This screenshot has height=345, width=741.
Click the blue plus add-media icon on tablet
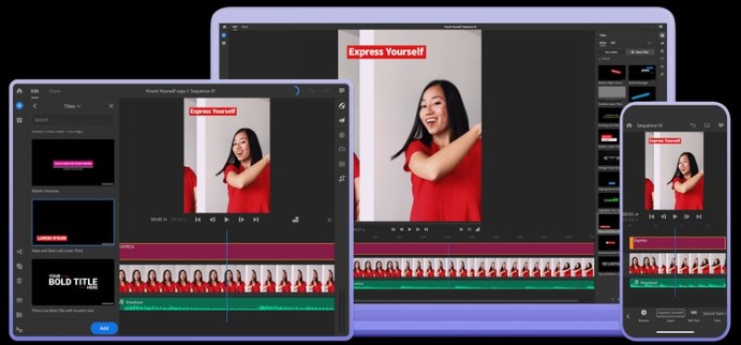pos(19,106)
